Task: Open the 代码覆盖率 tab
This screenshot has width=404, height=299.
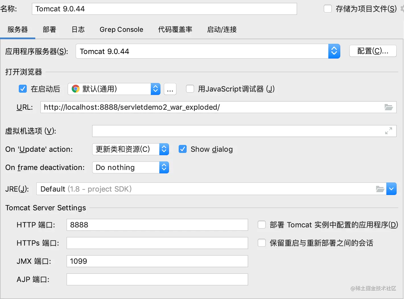Action: pyautogui.click(x=175, y=30)
